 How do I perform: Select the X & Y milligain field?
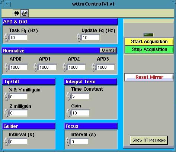click(x=18, y=97)
